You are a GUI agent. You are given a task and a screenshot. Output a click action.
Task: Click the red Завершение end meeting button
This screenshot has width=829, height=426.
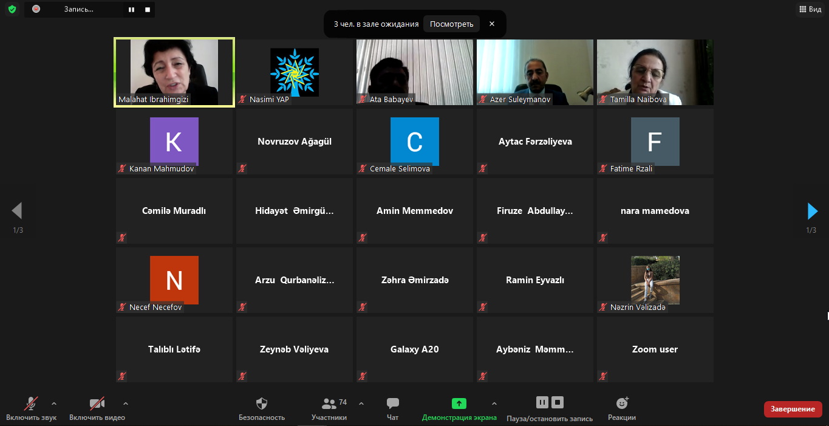point(793,409)
